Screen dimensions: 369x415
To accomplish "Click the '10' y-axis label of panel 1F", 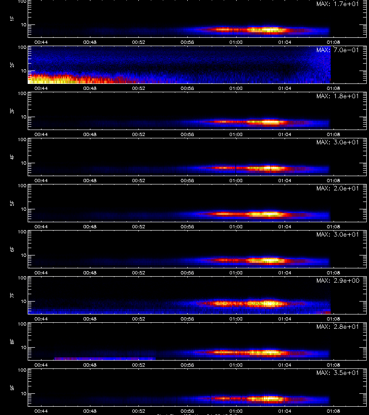I will click(x=24, y=24).
